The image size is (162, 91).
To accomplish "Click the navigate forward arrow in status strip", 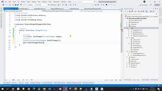I will [27, 80].
